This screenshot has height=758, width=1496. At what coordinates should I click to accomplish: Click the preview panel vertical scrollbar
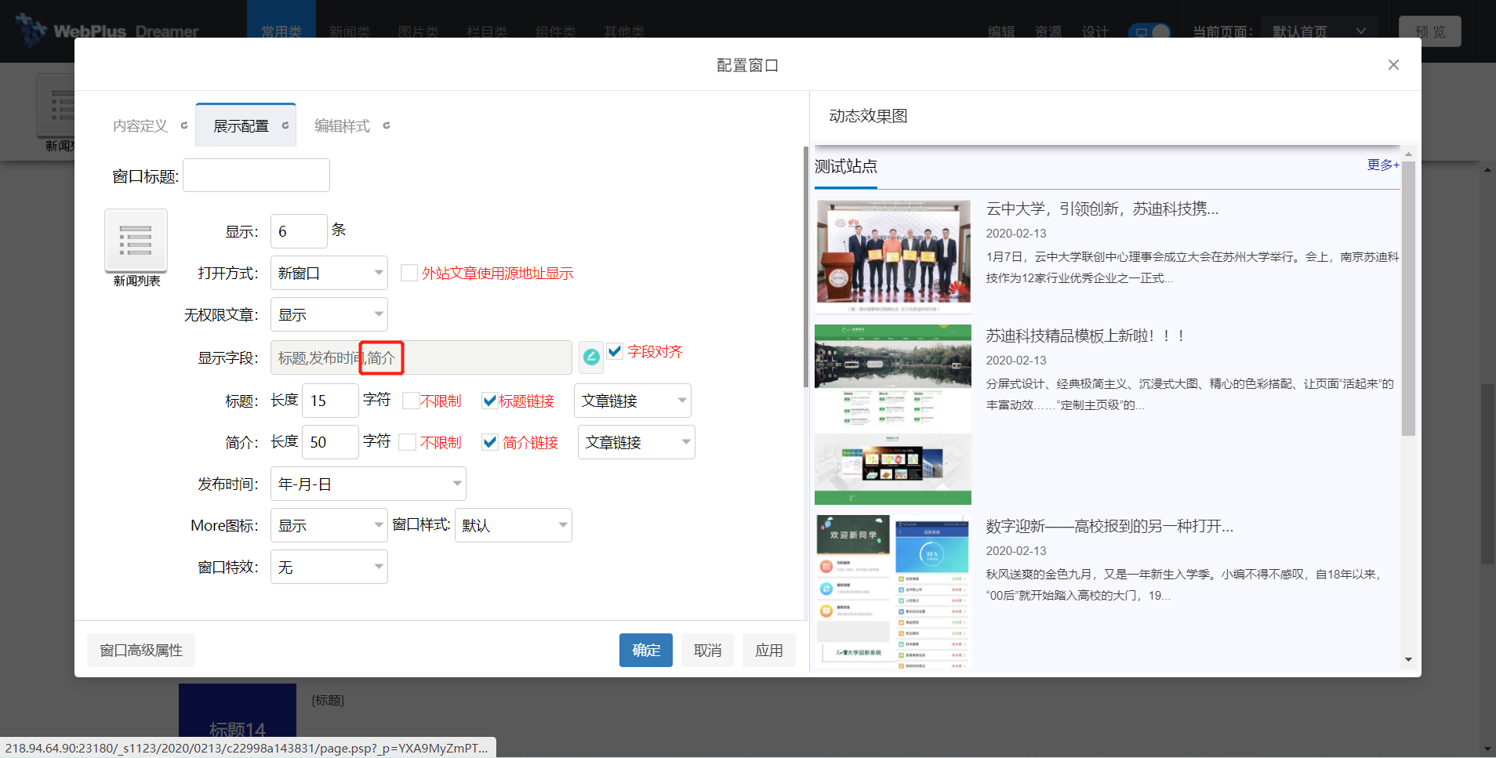pos(1408,298)
